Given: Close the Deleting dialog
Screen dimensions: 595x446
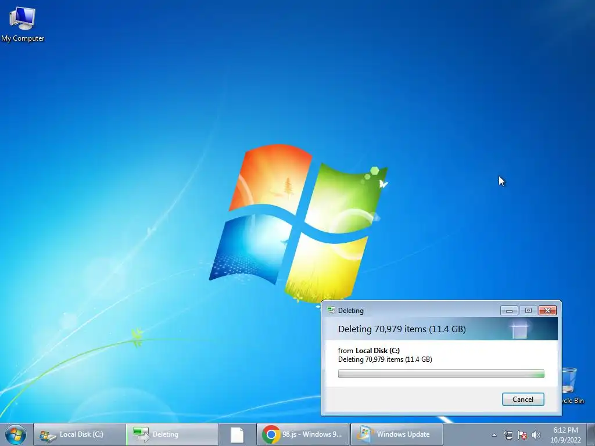Looking at the screenshot, I should coord(547,311).
